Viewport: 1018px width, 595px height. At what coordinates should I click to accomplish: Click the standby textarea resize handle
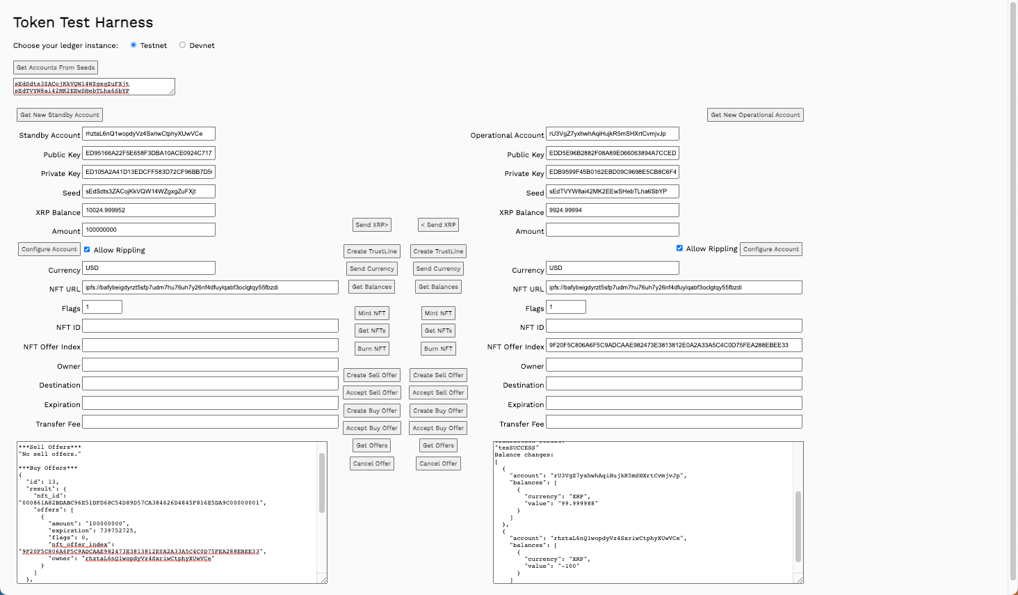[323, 579]
